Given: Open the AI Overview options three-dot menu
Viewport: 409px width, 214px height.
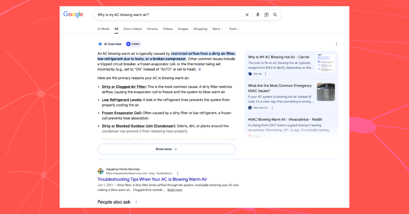Looking at the screenshot, I should click(x=336, y=44).
